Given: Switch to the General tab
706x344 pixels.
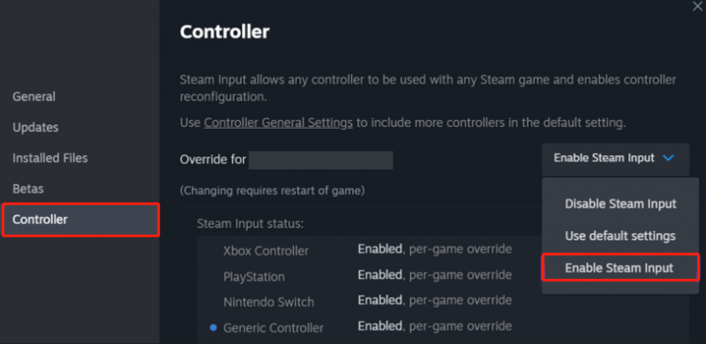Looking at the screenshot, I should [34, 96].
